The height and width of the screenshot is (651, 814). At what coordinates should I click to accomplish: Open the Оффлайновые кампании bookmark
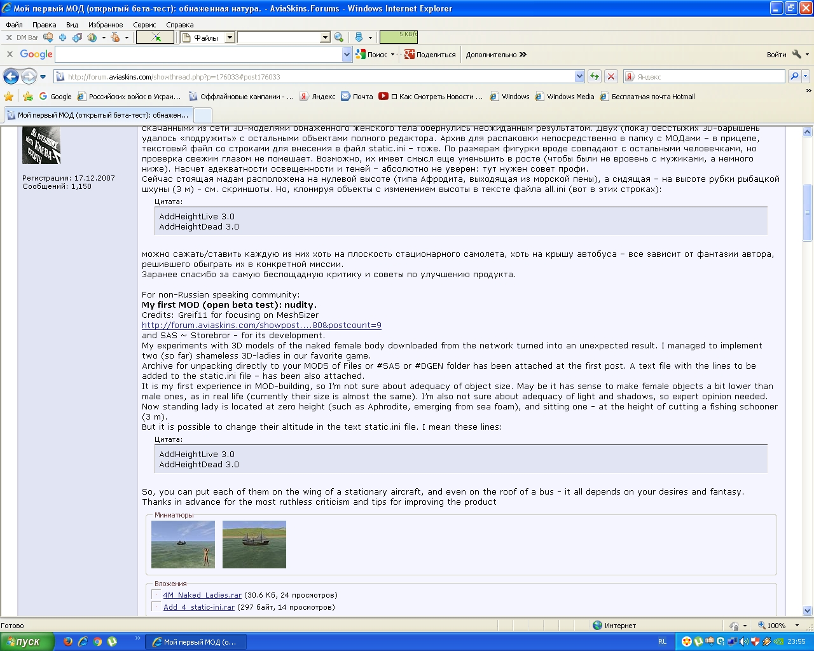[241, 97]
